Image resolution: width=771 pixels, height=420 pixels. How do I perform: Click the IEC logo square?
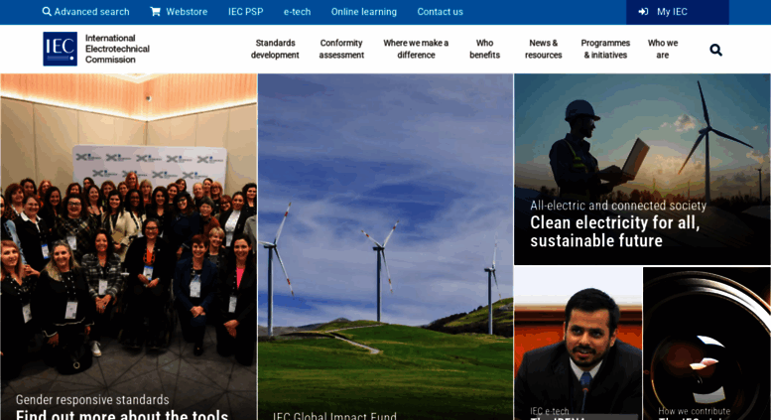[x=60, y=49]
